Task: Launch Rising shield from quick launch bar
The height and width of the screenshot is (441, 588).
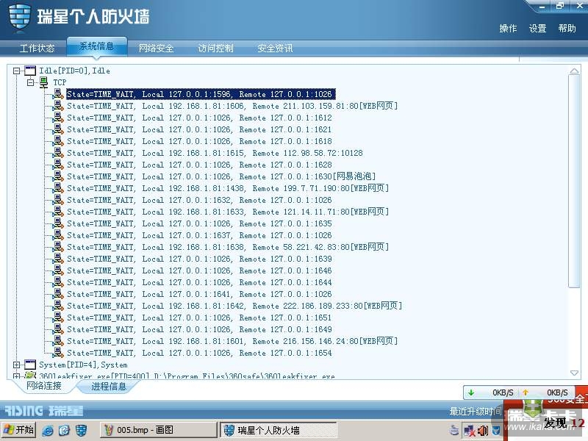Action: click(x=81, y=430)
